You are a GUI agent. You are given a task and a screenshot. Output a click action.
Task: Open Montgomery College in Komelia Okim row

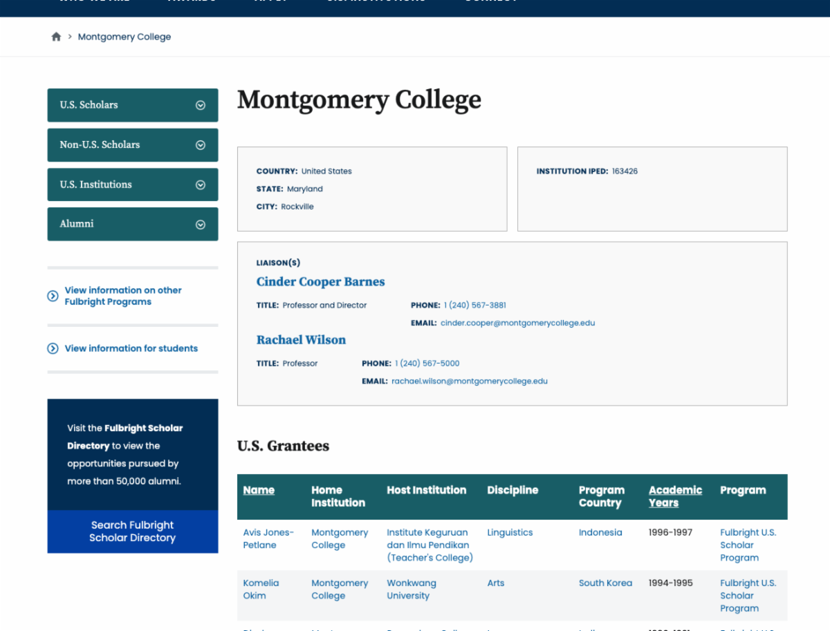tap(340, 589)
